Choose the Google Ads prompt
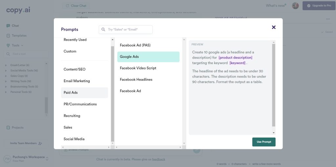Image resolution: width=336 pixels, height=167 pixels. (148, 57)
